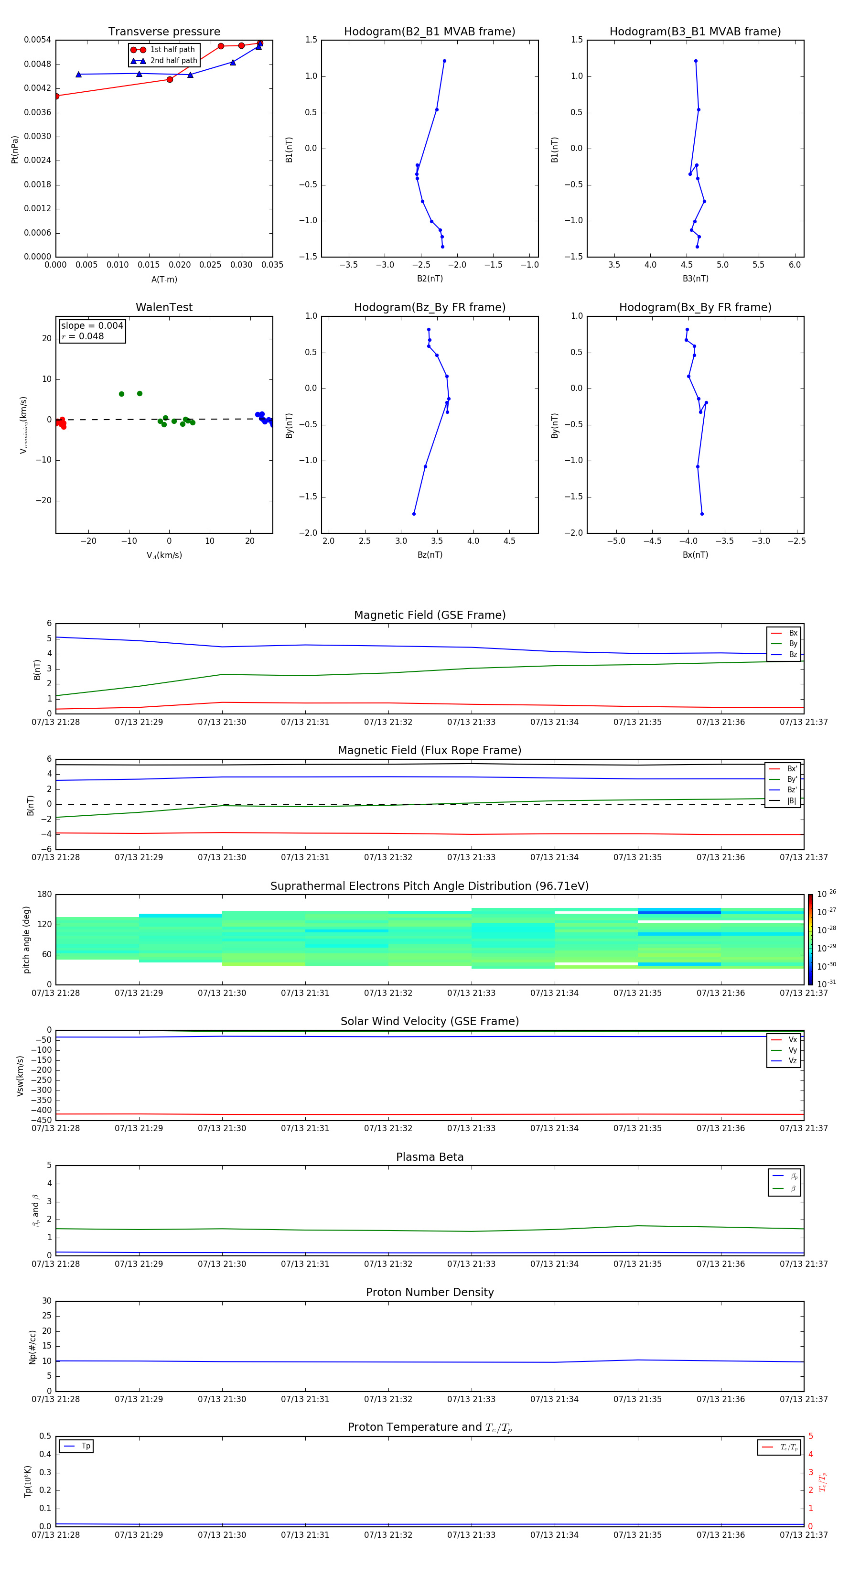Screen dimensions: 860x1577
Task: Click the 'Hodogram(Bx_By FR frame)' title
Action: tap(695, 307)
